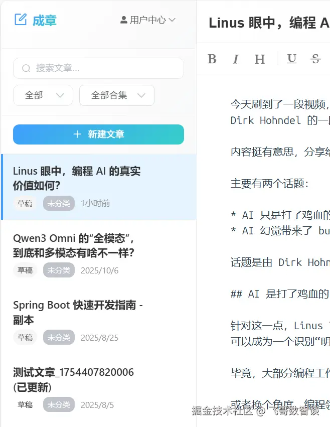Click the heading line ## AI 是打了鸡血的

click(x=280, y=294)
